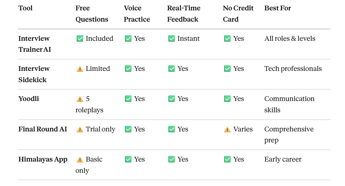Click the Best For column header
Viewport: 345px width, 186px height.
(x=278, y=8)
